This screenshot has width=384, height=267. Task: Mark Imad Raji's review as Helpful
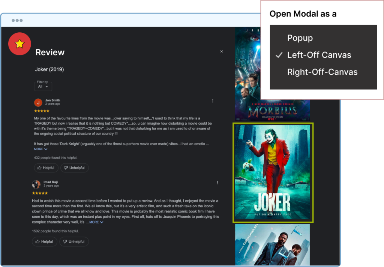click(44, 241)
